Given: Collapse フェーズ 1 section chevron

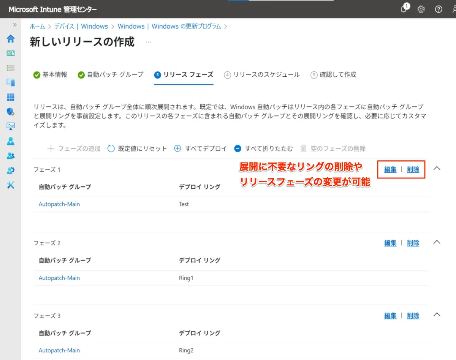Looking at the screenshot, I should 437,168.
